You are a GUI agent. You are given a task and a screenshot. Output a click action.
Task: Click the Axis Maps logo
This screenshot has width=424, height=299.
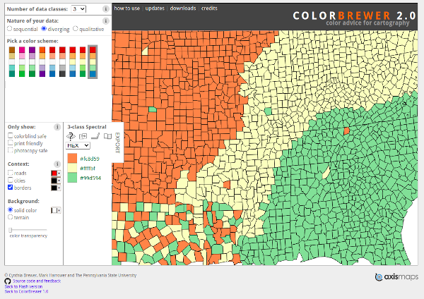coord(396,277)
